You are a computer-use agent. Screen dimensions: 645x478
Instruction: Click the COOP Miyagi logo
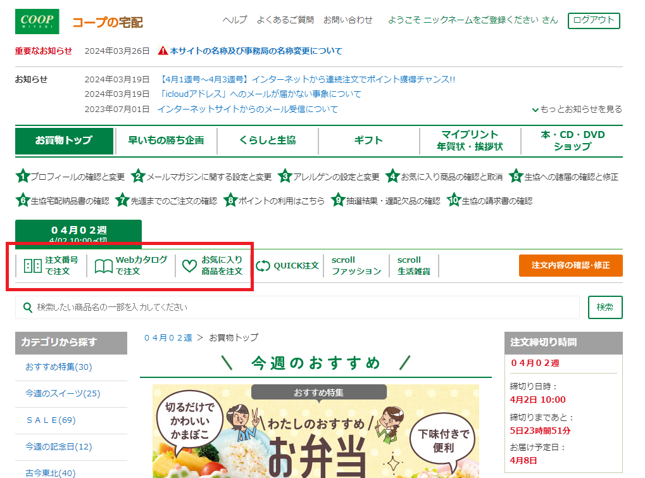pyautogui.click(x=37, y=22)
